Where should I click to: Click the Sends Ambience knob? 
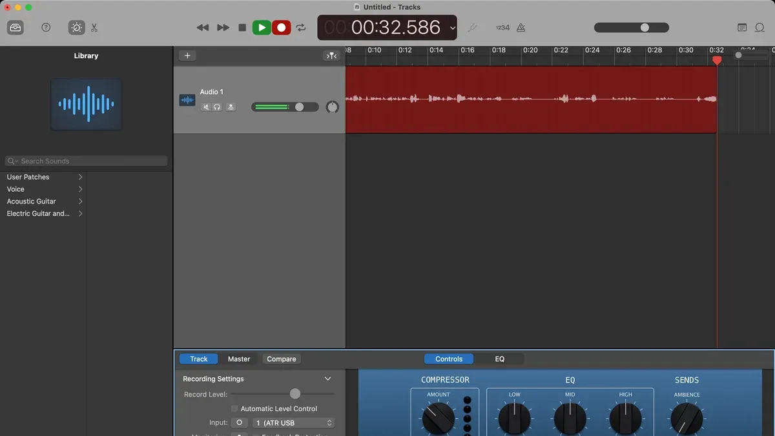click(687, 418)
